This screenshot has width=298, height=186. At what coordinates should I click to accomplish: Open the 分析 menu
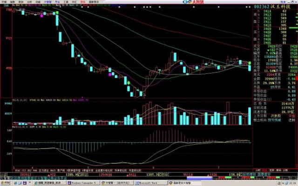29,2
